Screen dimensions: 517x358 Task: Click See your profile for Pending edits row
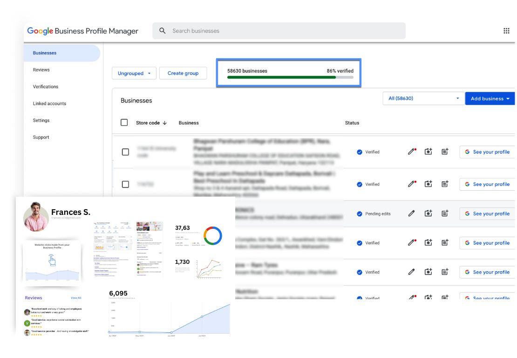coord(487,213)
